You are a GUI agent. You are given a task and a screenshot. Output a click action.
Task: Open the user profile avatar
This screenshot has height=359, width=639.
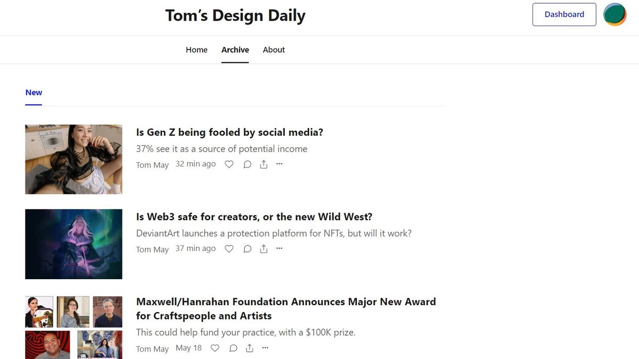pyautogui.click(x=615, y=14)
